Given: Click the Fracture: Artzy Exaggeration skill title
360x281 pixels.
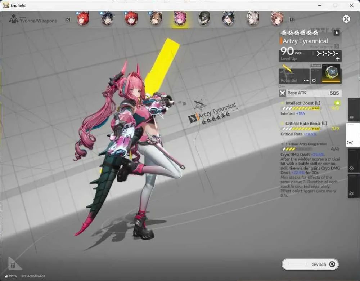Looking at the screenshot, I should pyautogui.click(x=306, y=144).
